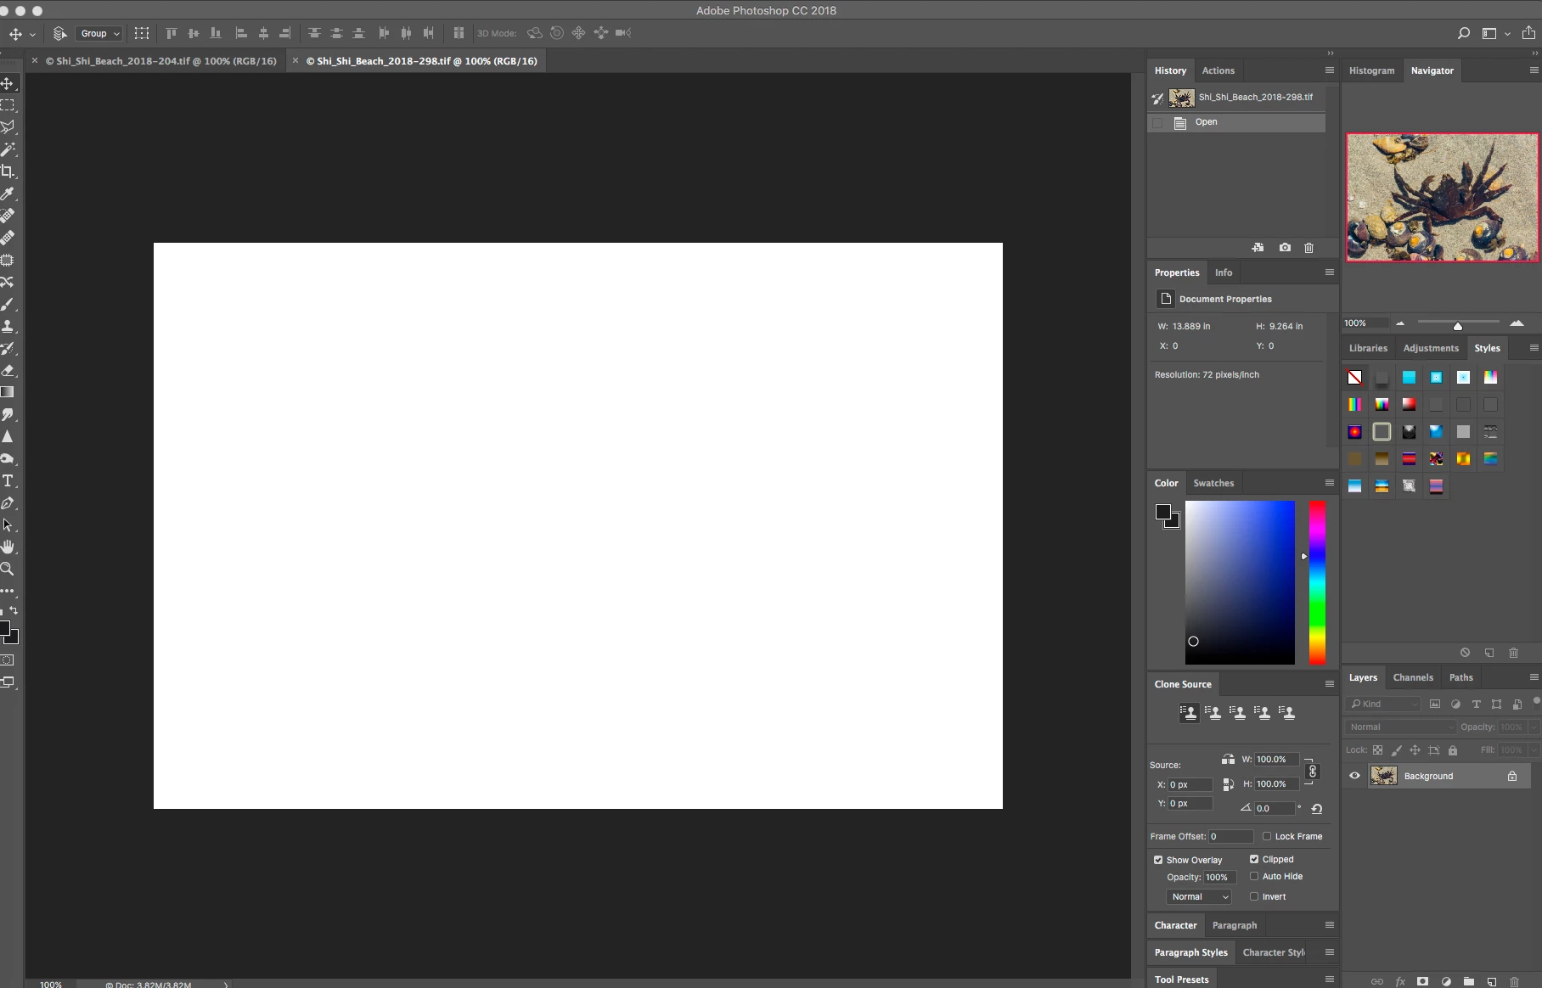Select the Crop tool
1542x988 pixels.
click(x=8, y=171)
